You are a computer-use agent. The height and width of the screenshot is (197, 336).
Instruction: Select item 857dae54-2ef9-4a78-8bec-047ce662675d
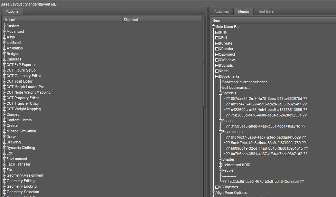point(267,99)
